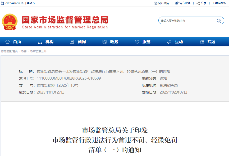Click the book icon beside 政务
The height and width of the screenshot is (156, 229).
point(104,42)
